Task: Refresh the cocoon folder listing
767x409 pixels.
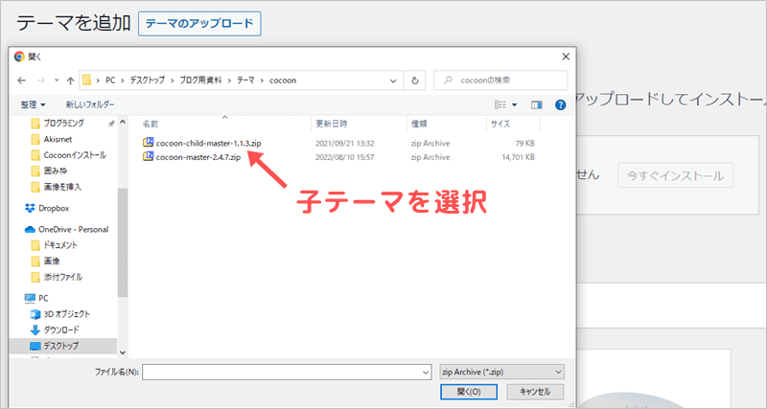Action: [x=415, y=80]
